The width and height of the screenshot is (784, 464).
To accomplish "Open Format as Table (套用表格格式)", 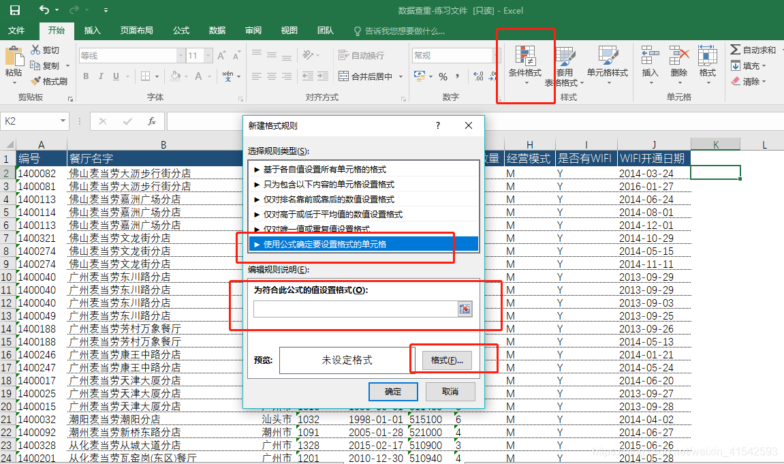I will pos(565,66).
